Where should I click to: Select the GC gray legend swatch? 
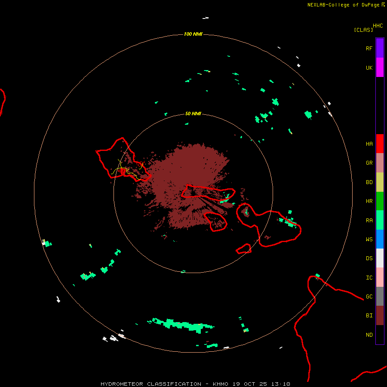click(380, 296)
